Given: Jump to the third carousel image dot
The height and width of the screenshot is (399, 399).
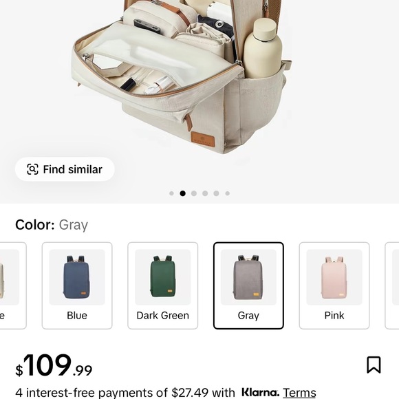Looking at the screenshot, I should coord(194,193).
